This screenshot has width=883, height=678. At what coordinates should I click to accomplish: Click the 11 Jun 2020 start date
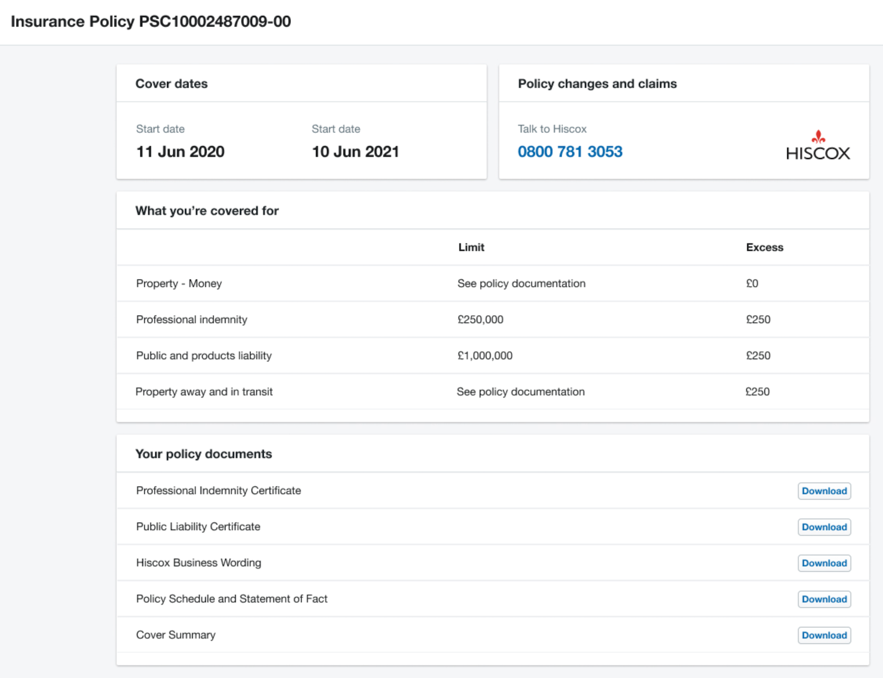180,152
